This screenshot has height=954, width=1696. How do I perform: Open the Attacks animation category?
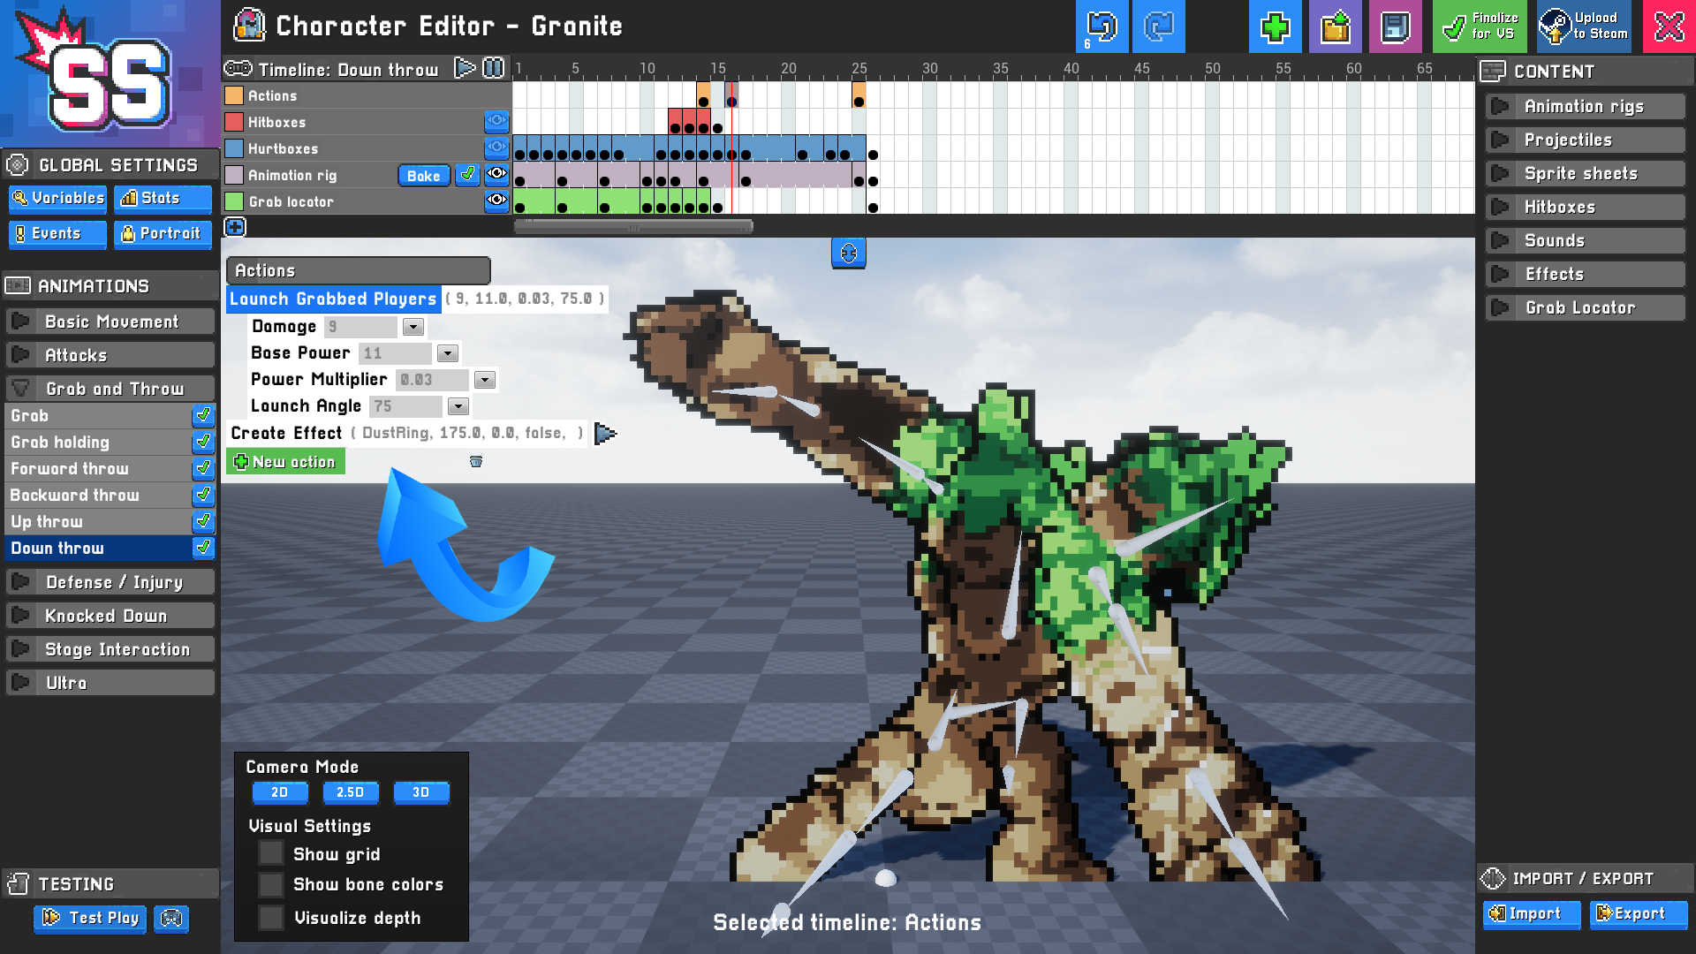pos(110,355)
